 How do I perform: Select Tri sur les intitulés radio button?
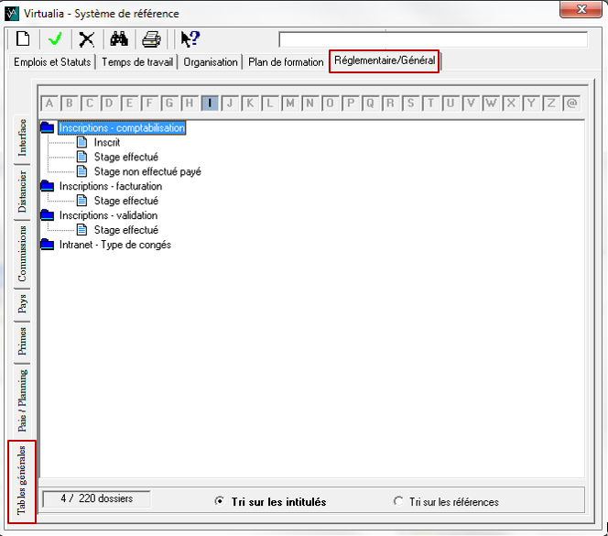point(219,502)
